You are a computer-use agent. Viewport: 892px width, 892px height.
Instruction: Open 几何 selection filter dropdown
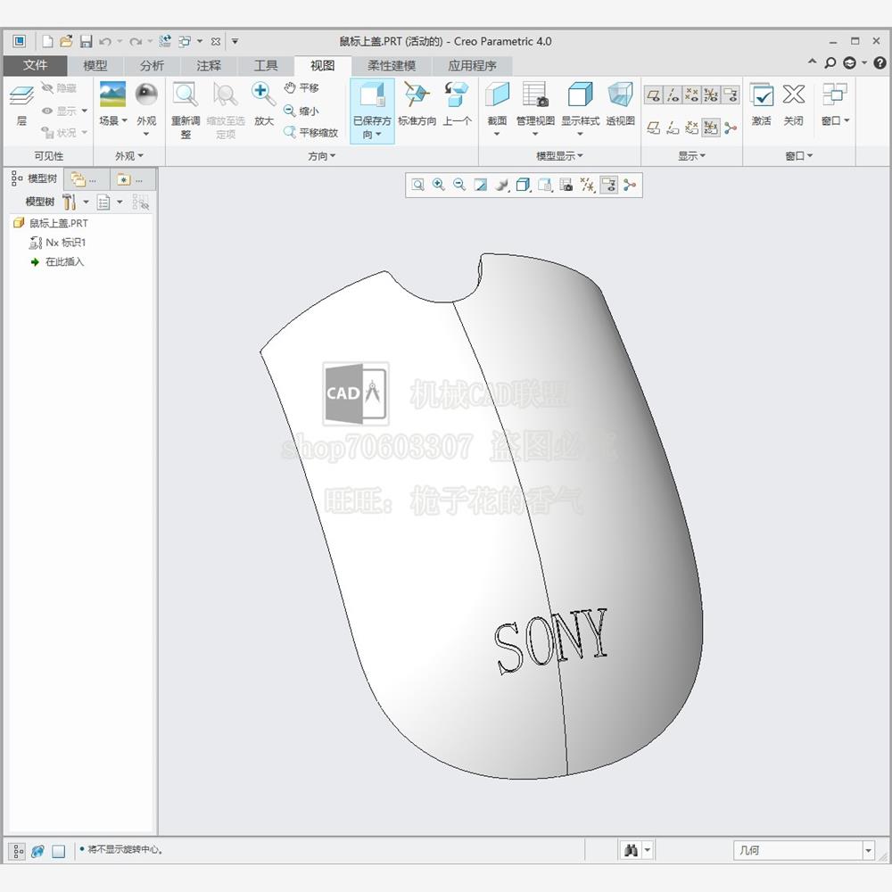click(x=868, y=850)
